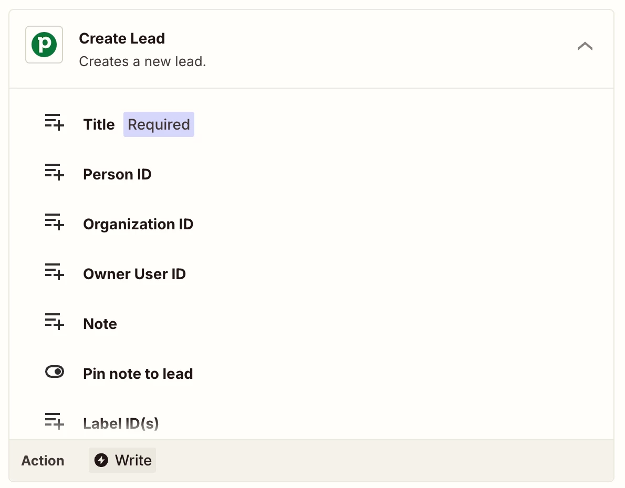Choose the Owner User ID label

(134, 274)
